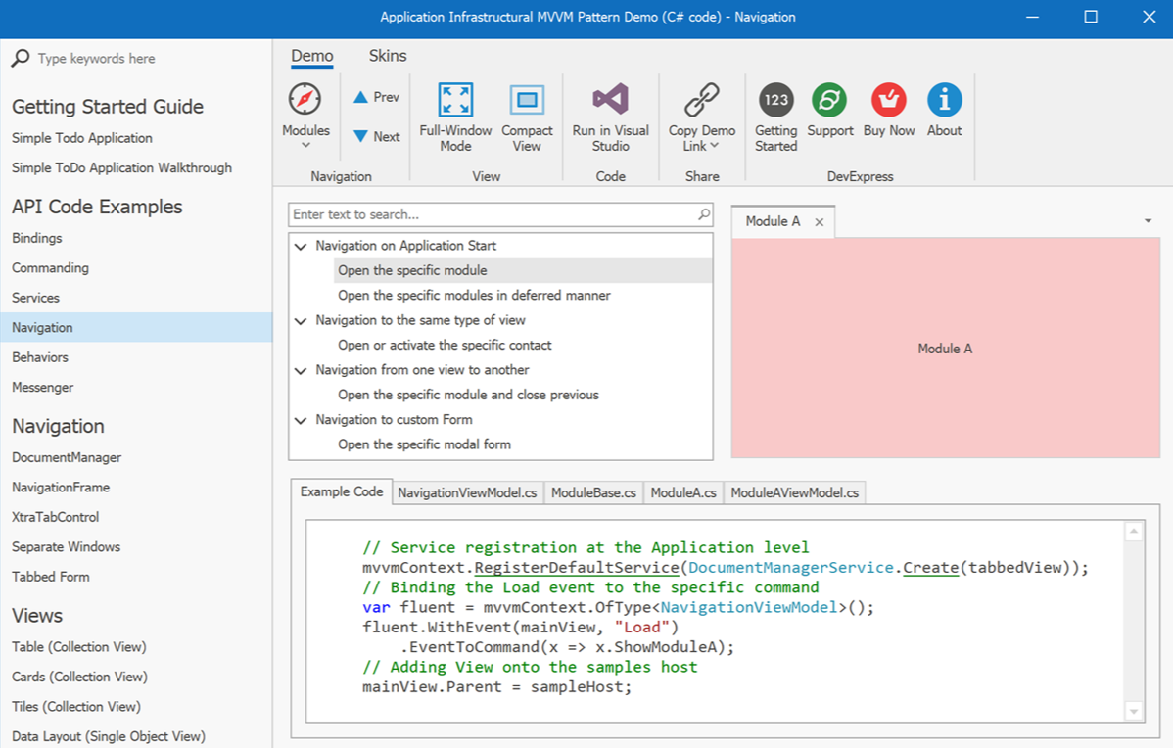Open the ModuleAViewModel.cs tab
This screenshot has width=1173, height=748.
pos(794,492)
